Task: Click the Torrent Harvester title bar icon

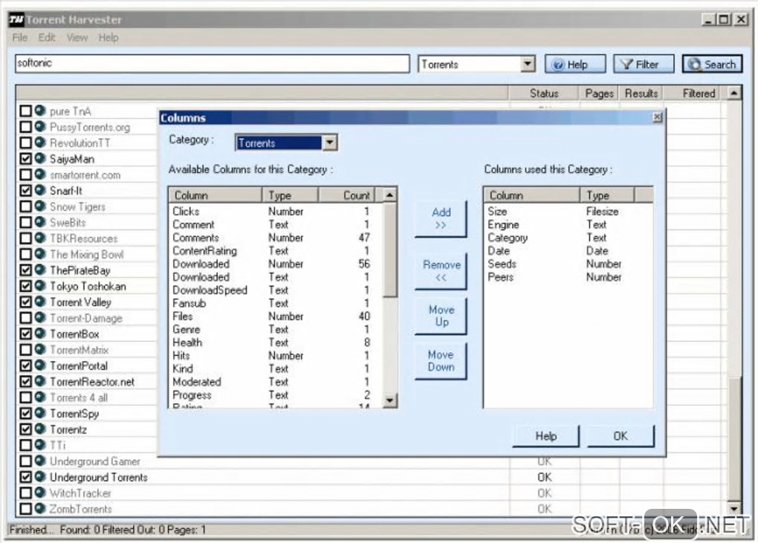Action: pos(16,20)
